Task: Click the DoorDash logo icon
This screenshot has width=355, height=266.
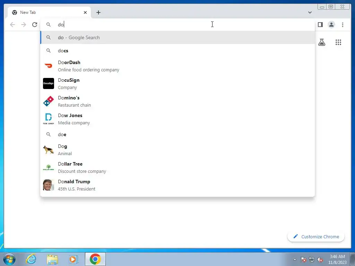Action: tap(49, 66)
